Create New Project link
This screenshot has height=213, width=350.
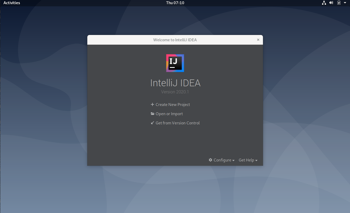[x=173, y=104]
